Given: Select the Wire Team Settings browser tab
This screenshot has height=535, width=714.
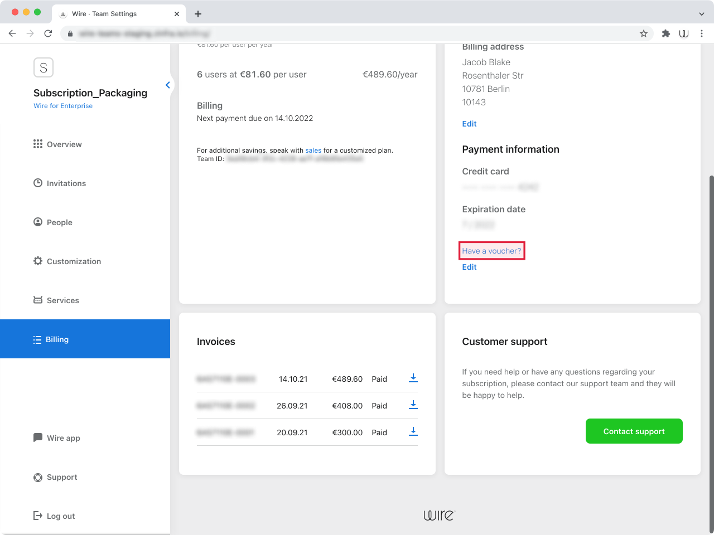Looking at the screenshot, I should [119, 14].
